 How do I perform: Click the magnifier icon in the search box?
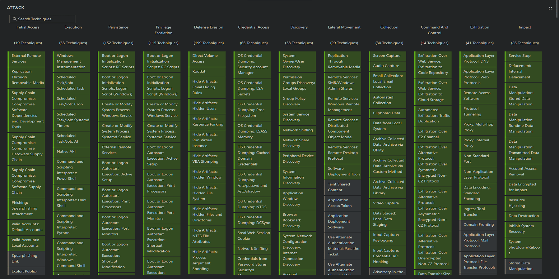pos(15,19)
